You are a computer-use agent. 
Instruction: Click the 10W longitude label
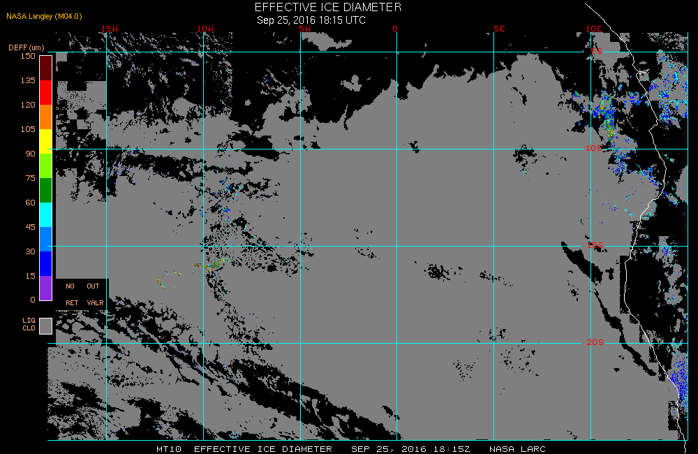click(x=205, y=29)
